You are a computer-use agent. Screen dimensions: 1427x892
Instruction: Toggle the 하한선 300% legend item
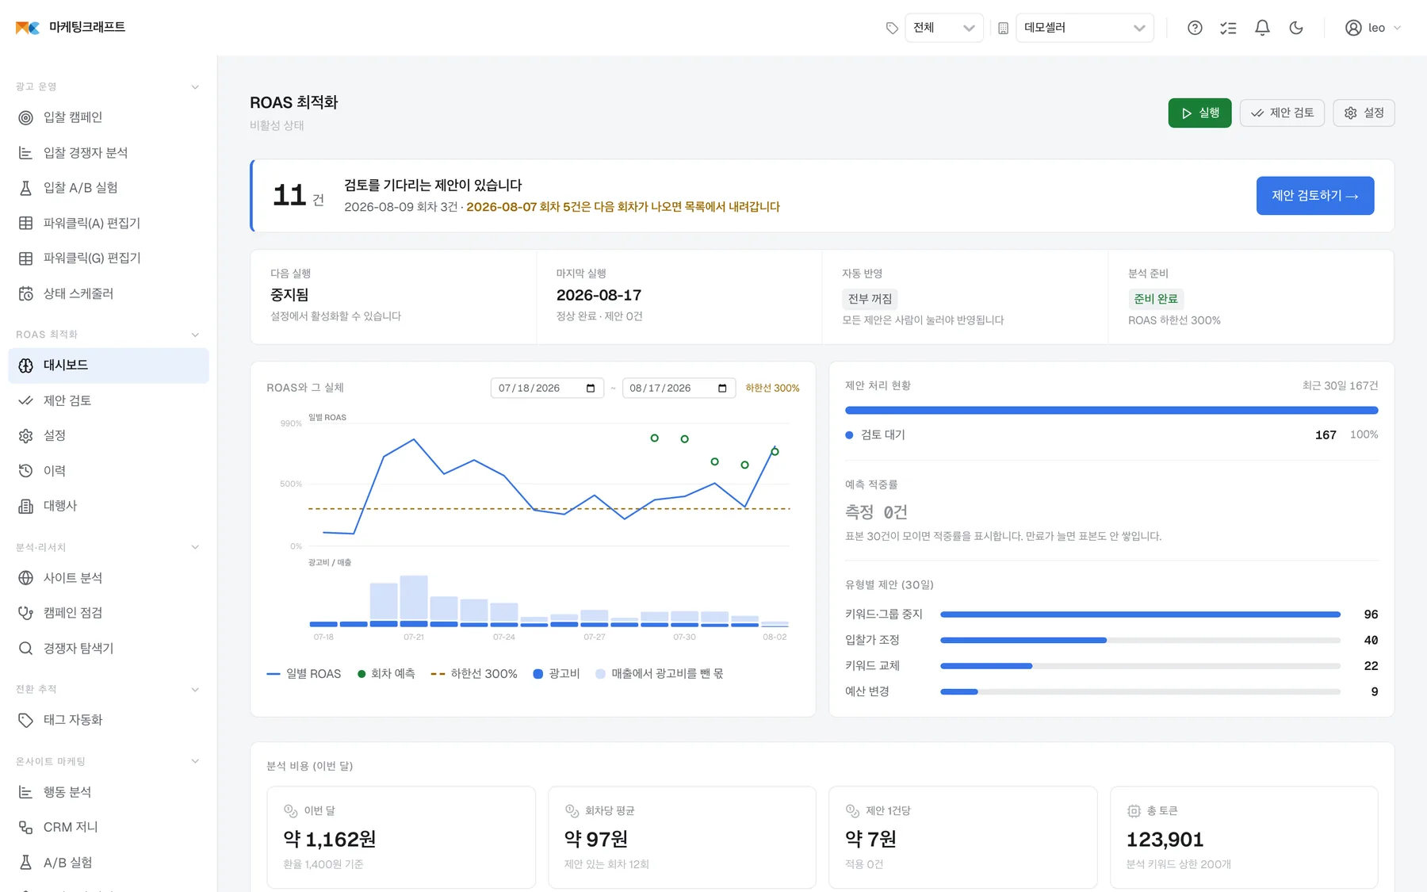473,674
